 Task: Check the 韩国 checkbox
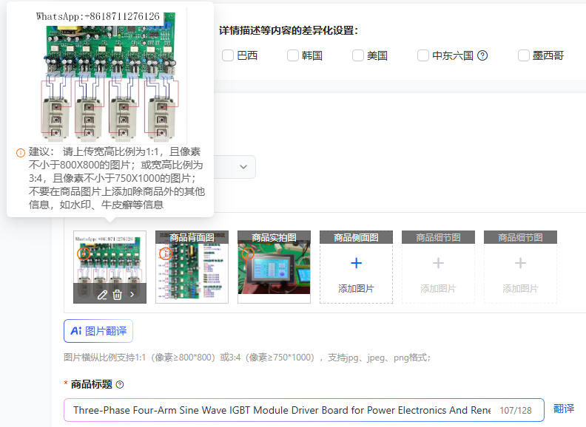pyautogui.click(x=292, y=55)
